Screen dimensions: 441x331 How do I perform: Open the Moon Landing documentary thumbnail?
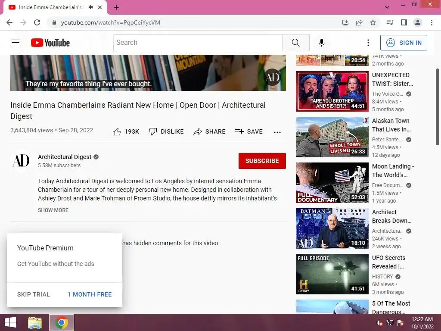tap(332, 183)
